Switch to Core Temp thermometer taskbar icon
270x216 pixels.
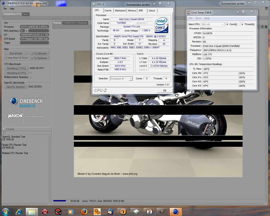(149, 212)
